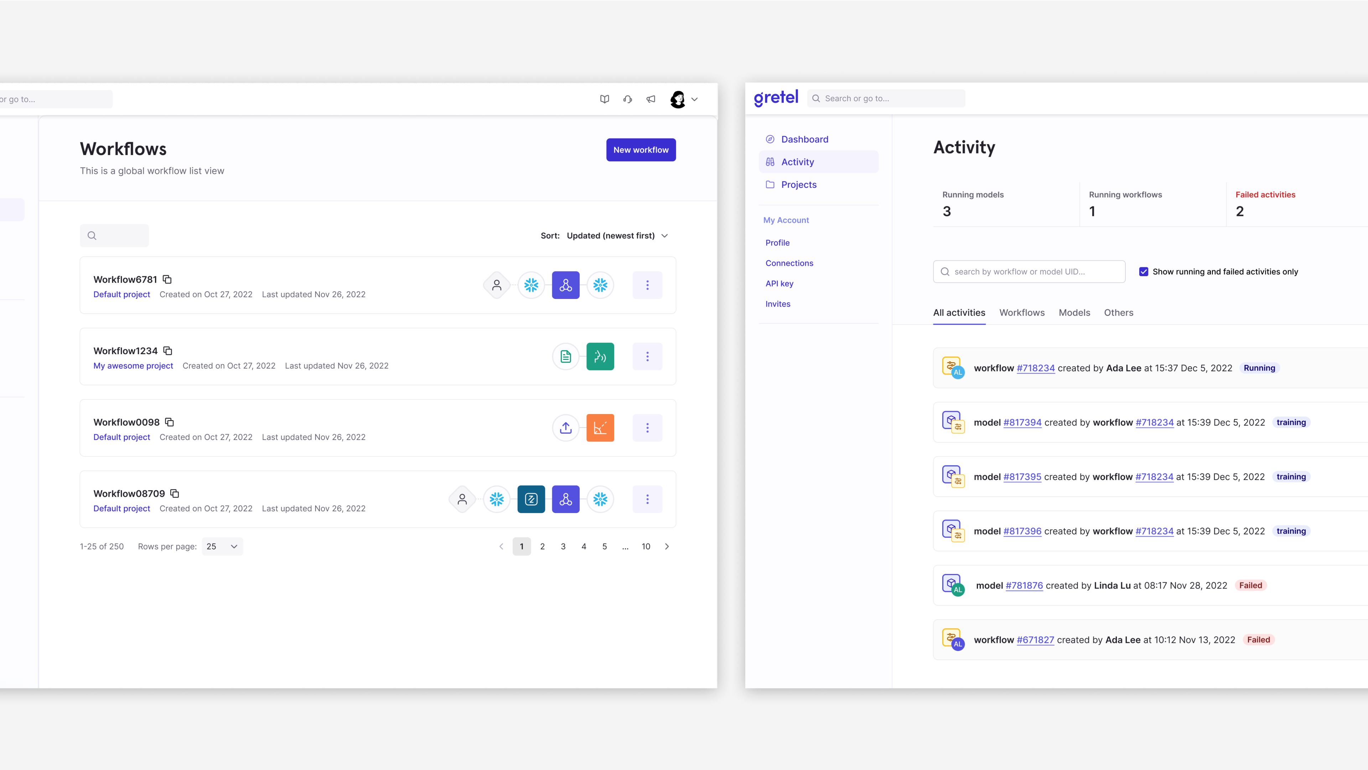Open workflow #718234 link in Running row

1035,368
